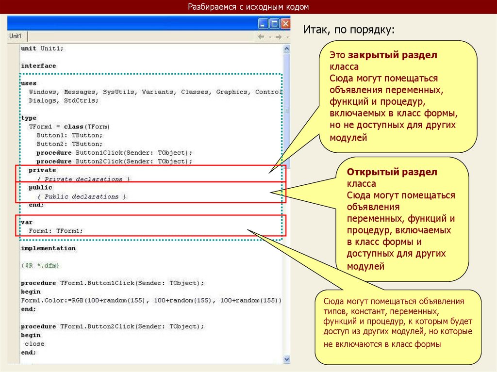Click the 'Dialogs, StdCtrls;' line
The width and height of the screenshot is (497, 372).
[64, 100]
